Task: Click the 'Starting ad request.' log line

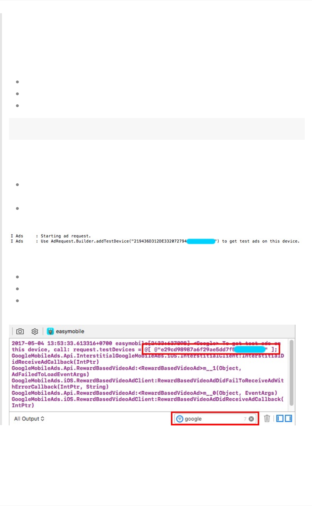Action: coord(51,236)
